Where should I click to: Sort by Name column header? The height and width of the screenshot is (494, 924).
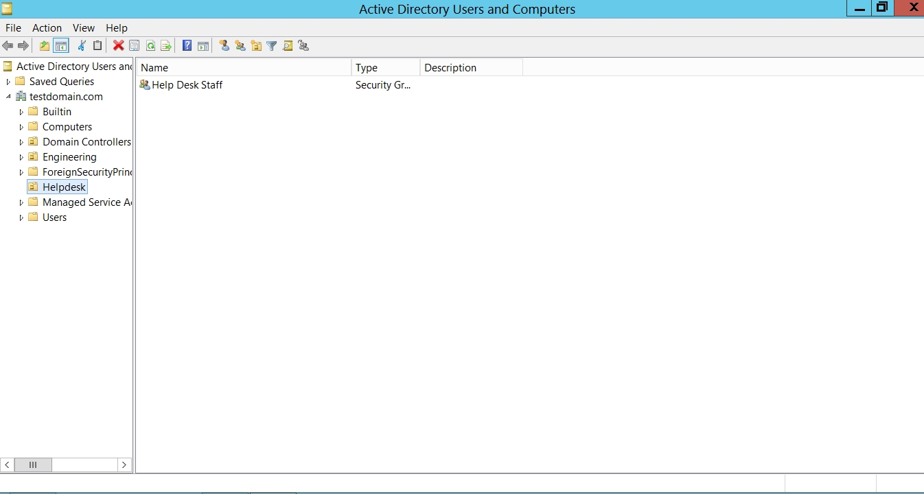coord(244,67)
